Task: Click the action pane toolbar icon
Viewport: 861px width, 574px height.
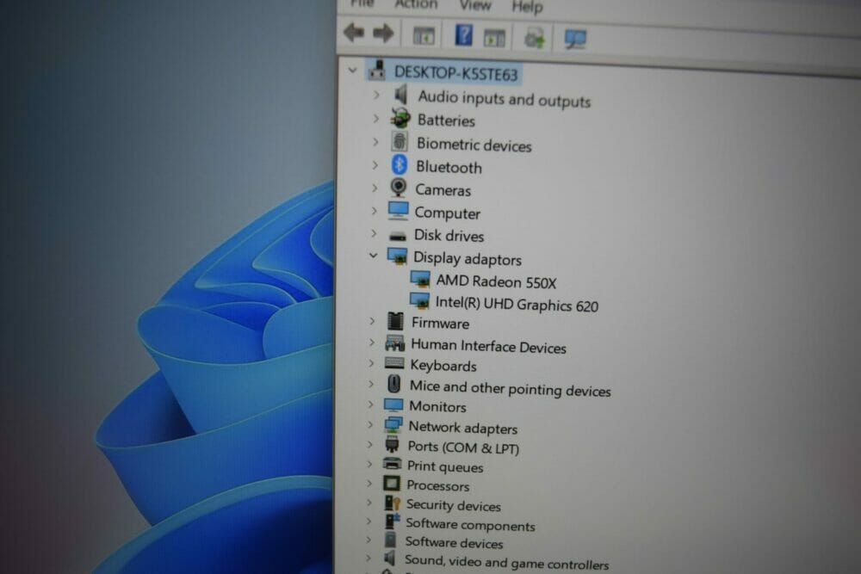Action: point(494,39)
